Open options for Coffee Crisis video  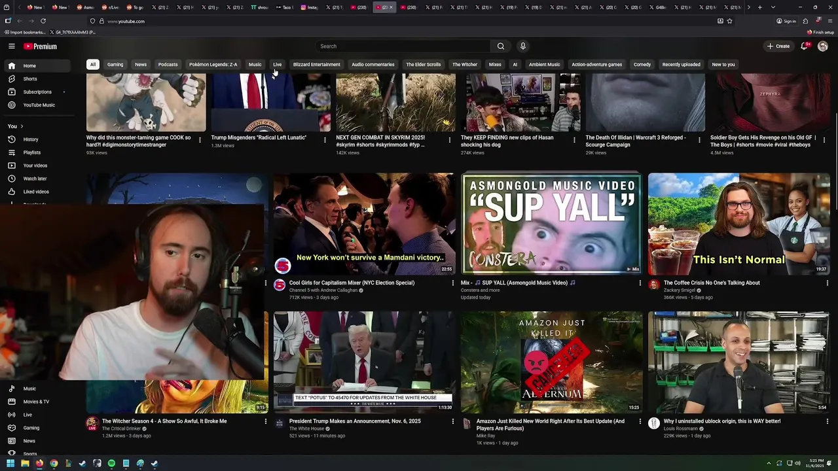click(x=827, y=283)
